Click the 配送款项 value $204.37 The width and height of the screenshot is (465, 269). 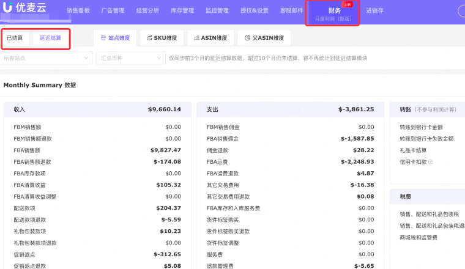[x=169, y=208]
